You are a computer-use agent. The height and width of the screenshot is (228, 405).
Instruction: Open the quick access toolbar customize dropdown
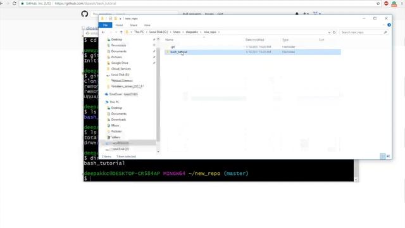point(120,18)
